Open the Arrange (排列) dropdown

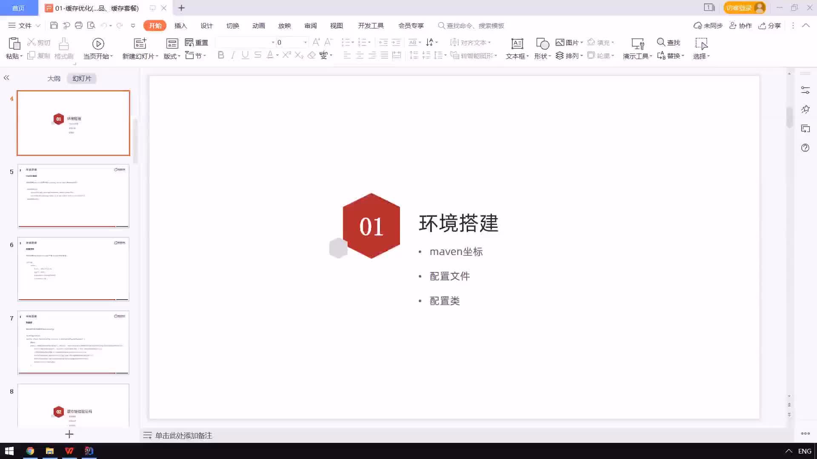pyautogui.click(x=569, y=56)
